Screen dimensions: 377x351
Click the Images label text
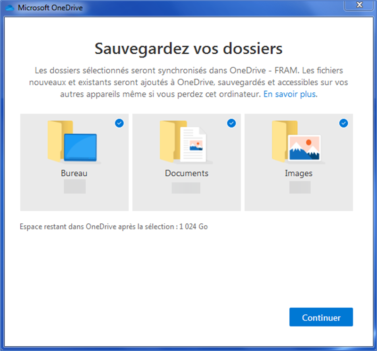click(x=299, y=173)
